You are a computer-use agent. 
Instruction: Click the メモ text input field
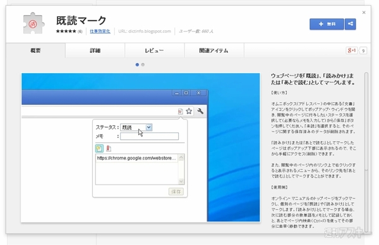point(149,136)
